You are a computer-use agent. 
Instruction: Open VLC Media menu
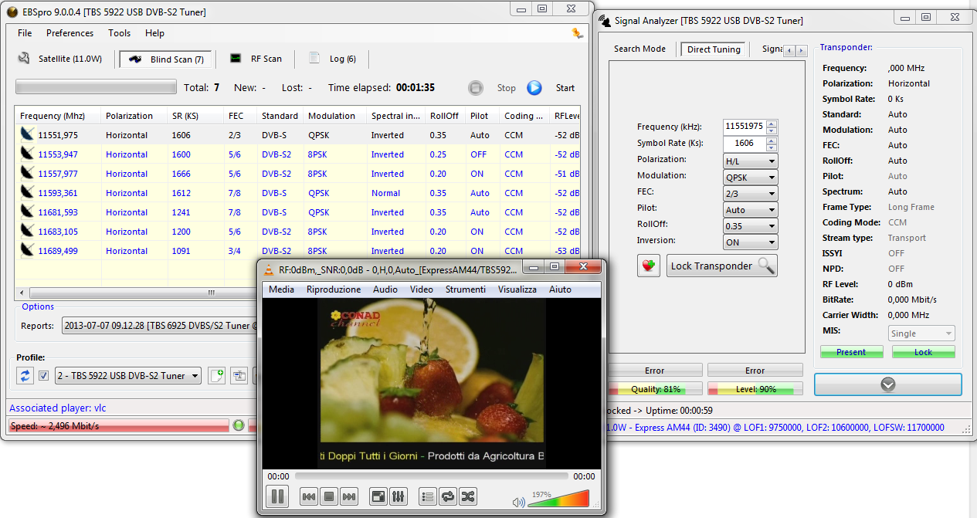pos(281,289)
